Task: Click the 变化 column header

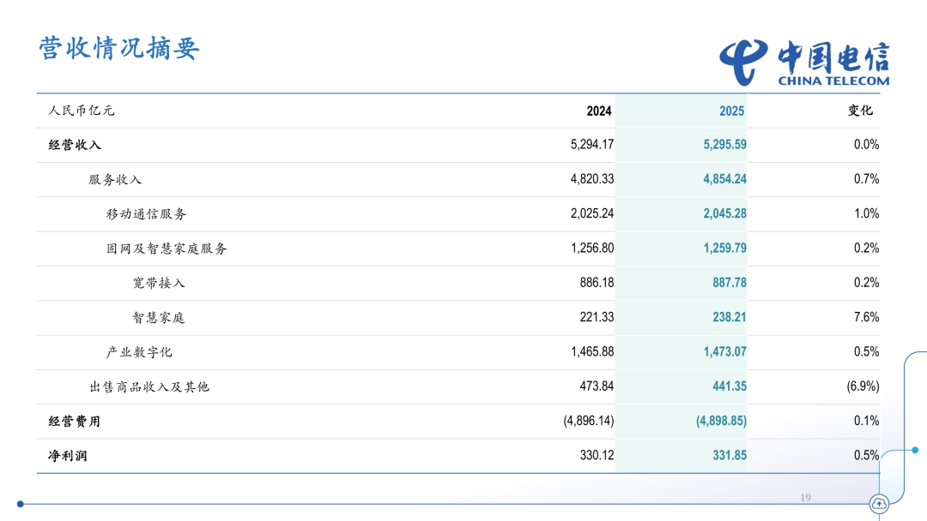Action: pos(860,111)
